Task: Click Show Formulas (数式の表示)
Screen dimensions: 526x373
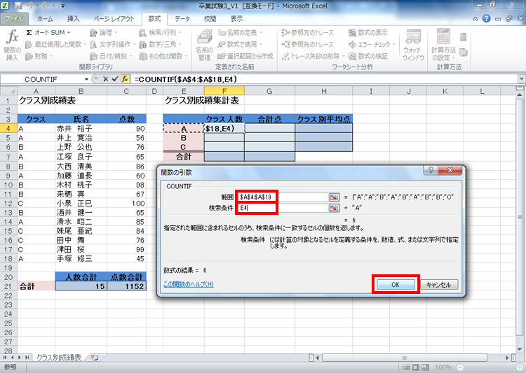Action: click(x=368, y=33)
